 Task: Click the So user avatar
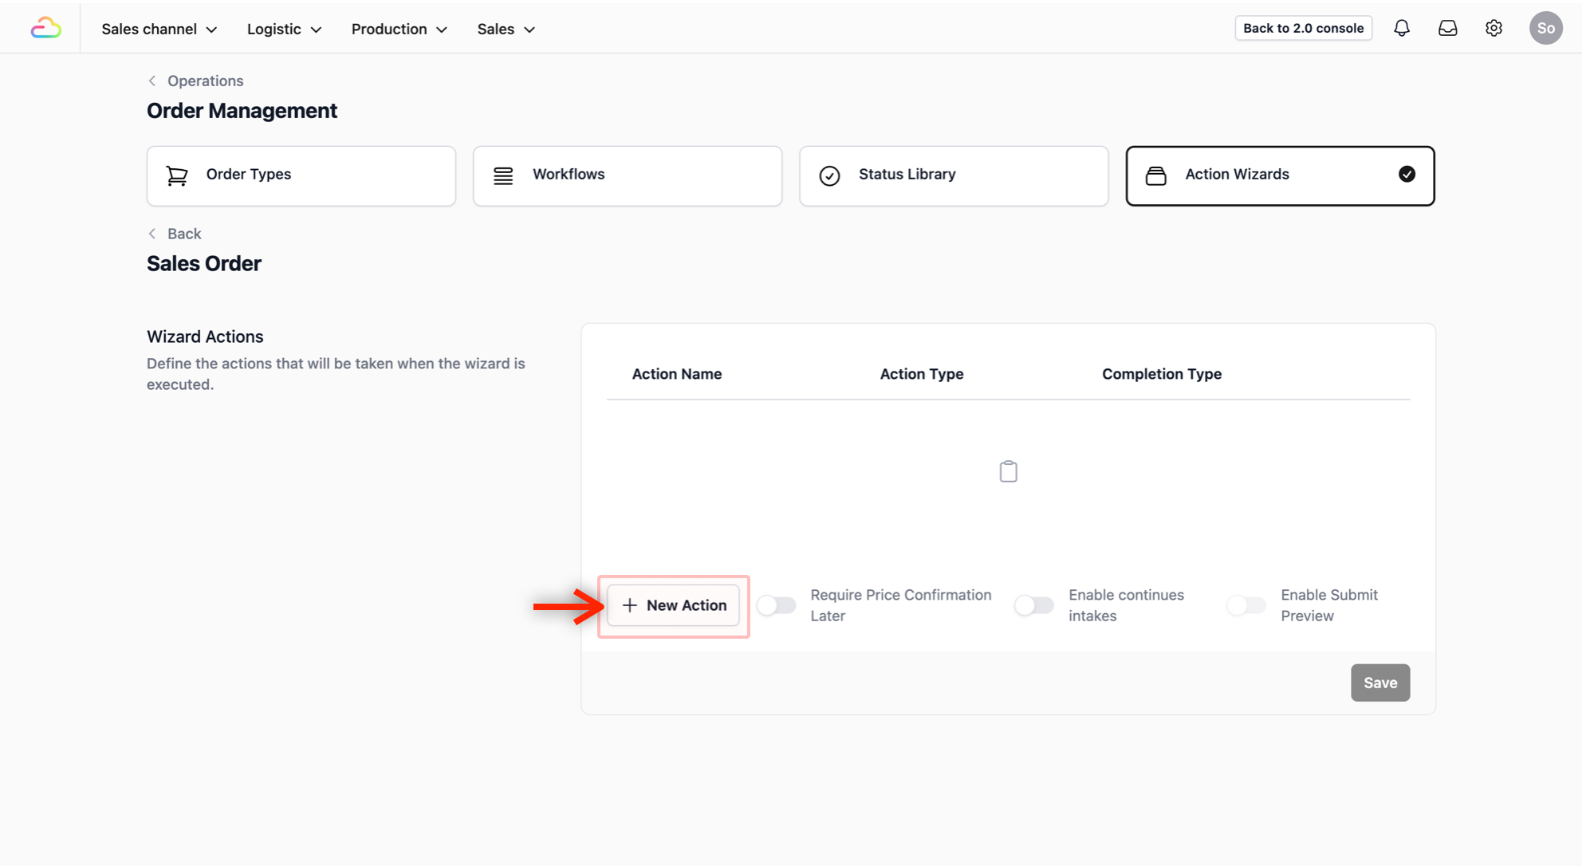click(1545, 29)
